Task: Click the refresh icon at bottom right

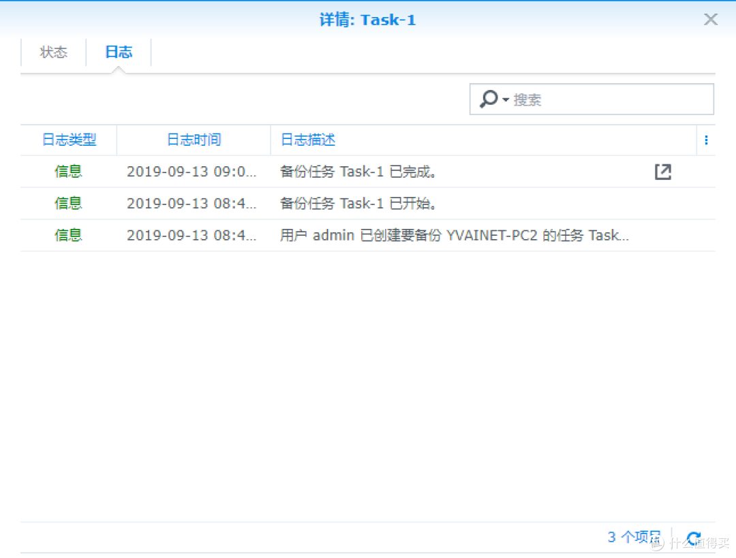Action: (694, 538)
